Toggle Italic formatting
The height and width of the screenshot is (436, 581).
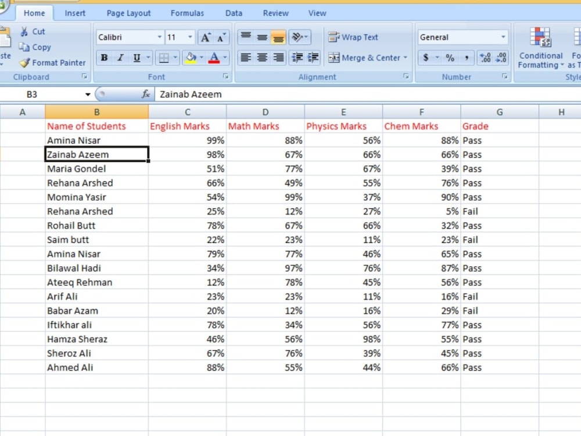[120, 58]
